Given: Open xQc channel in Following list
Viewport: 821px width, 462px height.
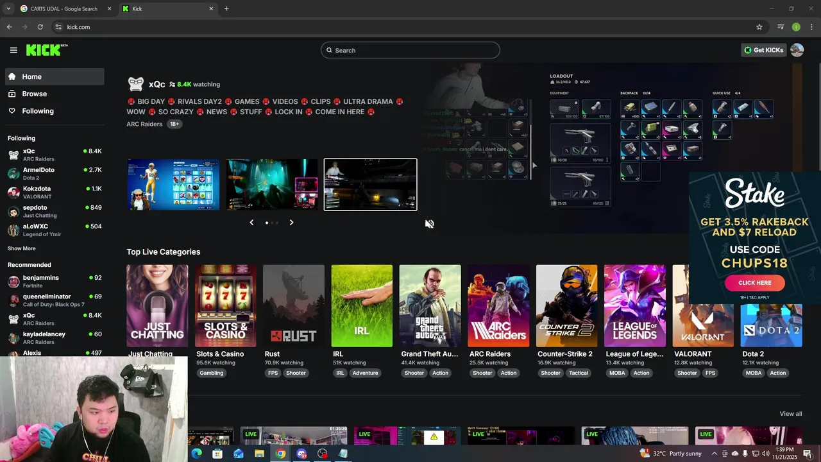Looking at the screenshot, I should (x=55, y=155).
